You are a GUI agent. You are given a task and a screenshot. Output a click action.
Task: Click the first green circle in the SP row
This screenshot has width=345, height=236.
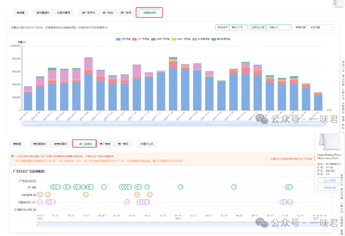[x=51, y=187]
